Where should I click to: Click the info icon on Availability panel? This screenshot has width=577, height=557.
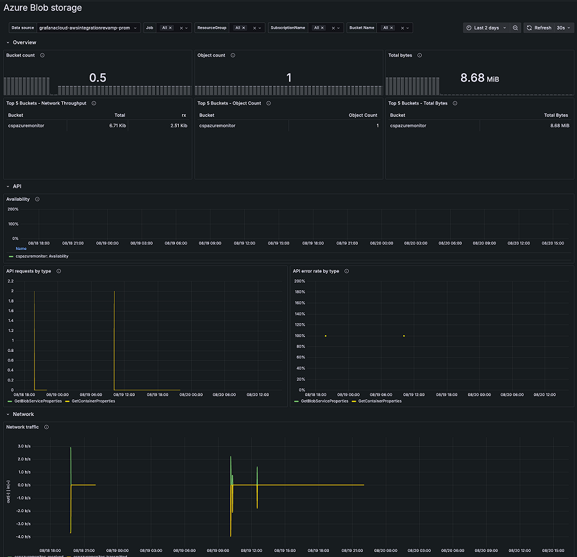pyautogui.click(x=37, y=199)
